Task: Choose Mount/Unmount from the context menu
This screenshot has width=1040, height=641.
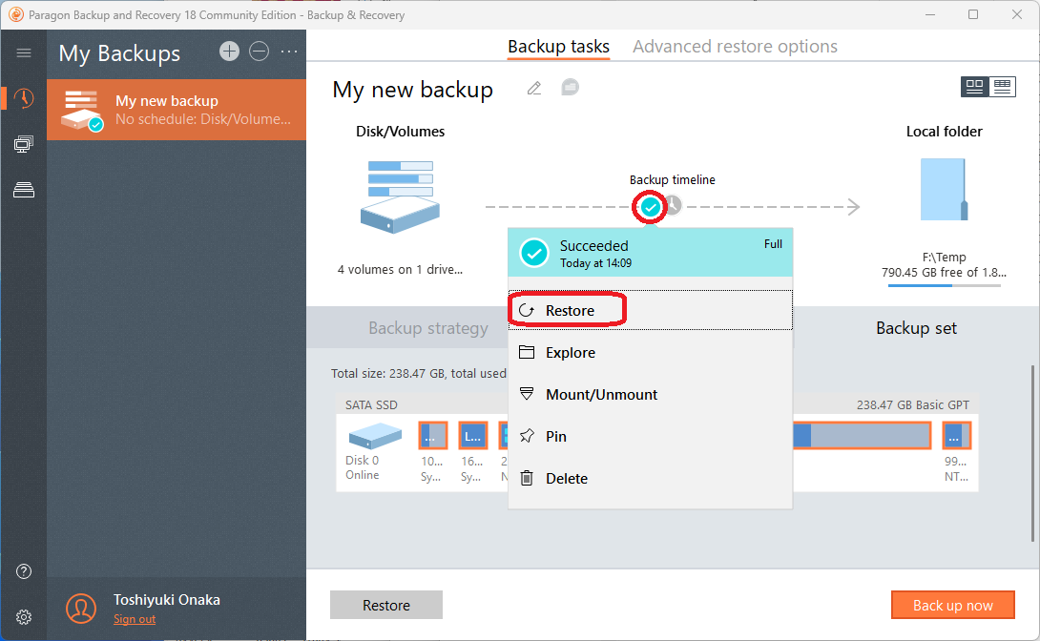Action: coord(650,394)
